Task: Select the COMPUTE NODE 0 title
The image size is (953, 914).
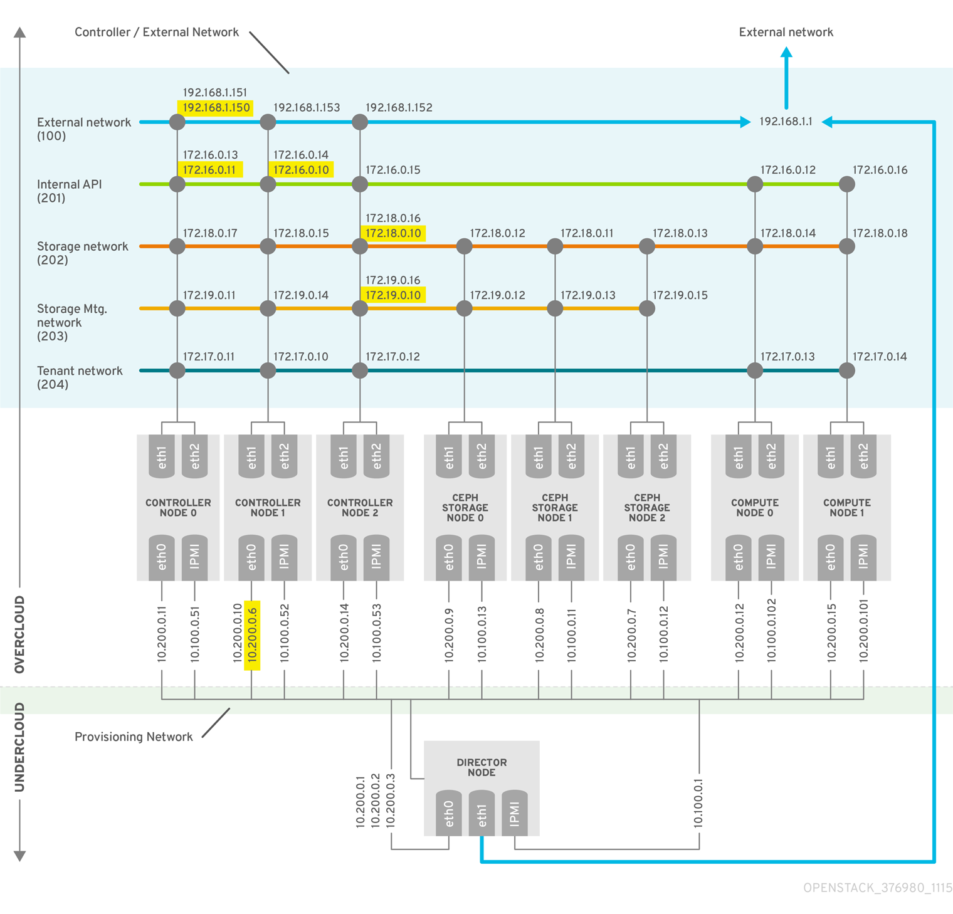Action: coord(755,508)
